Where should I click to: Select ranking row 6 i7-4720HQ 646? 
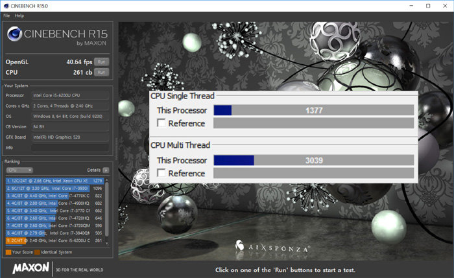click(x=54, y=218)
